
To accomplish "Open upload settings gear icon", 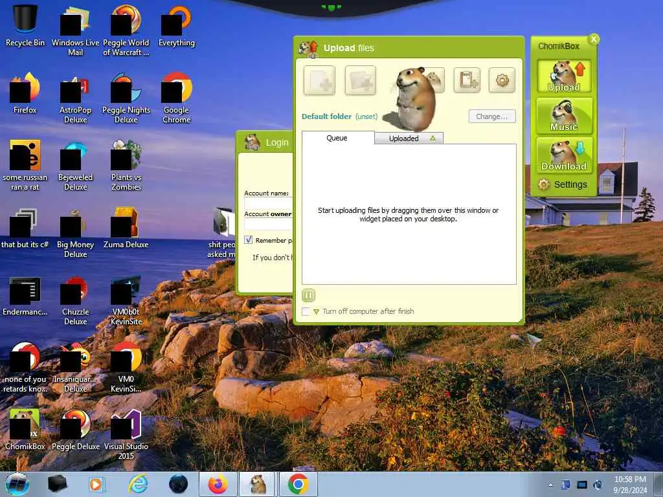I will click(502, 80).
